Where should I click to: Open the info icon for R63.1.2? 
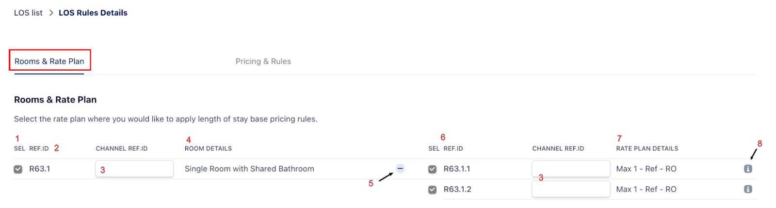[x=748, y=189]
